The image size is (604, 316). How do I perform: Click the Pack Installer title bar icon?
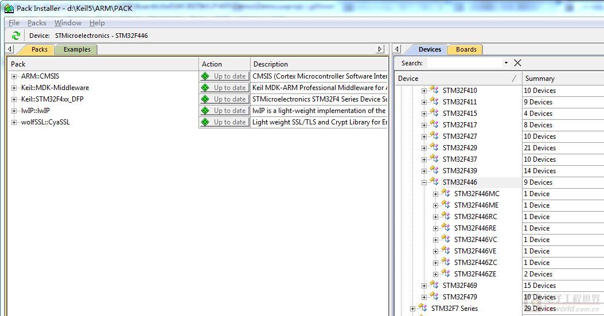tap(9, 8)
